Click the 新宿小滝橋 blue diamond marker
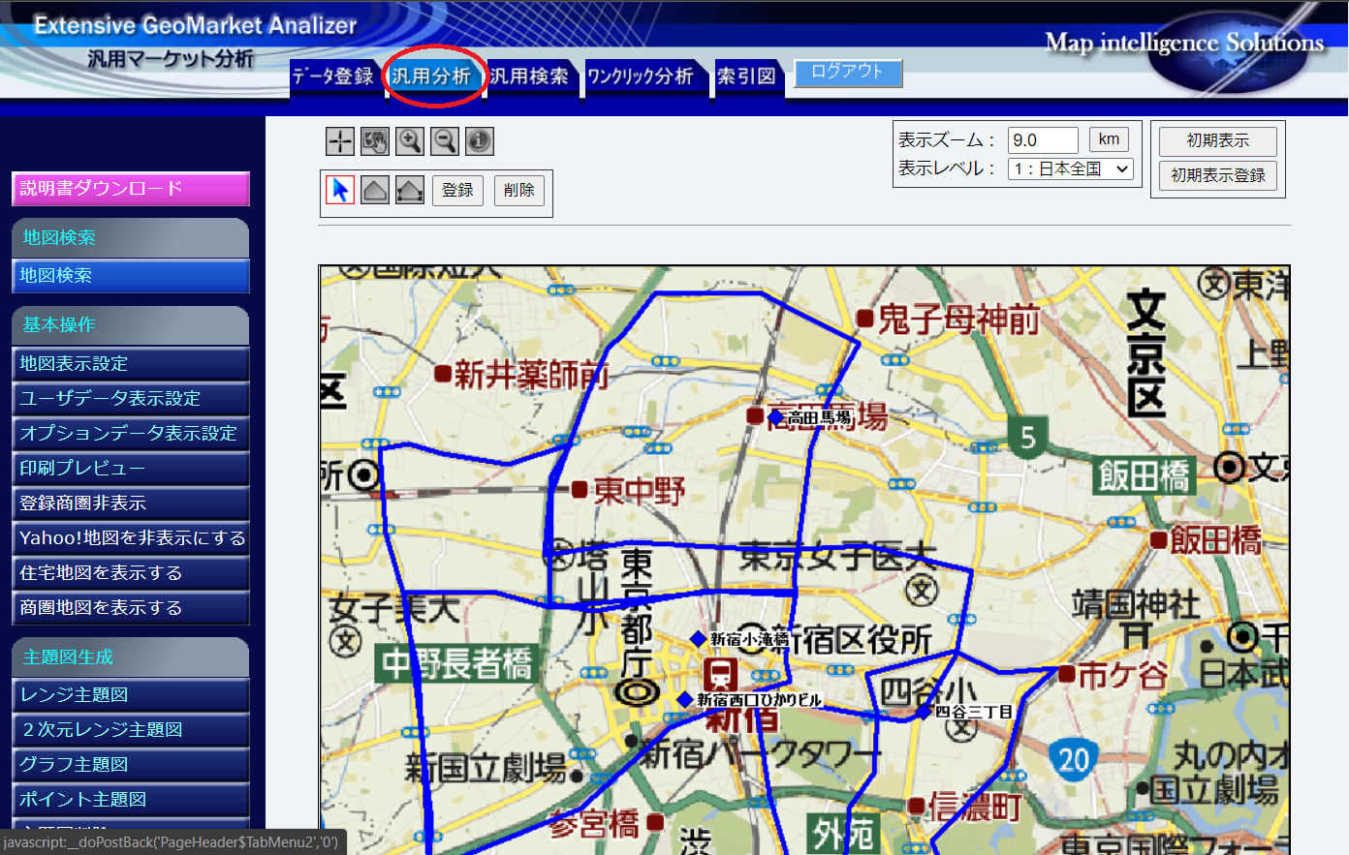The height and width of the screenshot is (855, 1349). [x=698, y=639]
